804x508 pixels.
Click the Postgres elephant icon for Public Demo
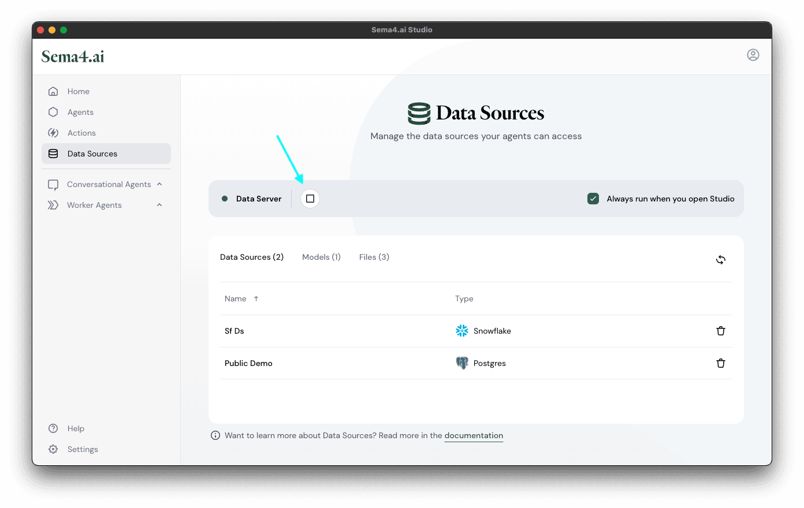(x=462, y=363)
